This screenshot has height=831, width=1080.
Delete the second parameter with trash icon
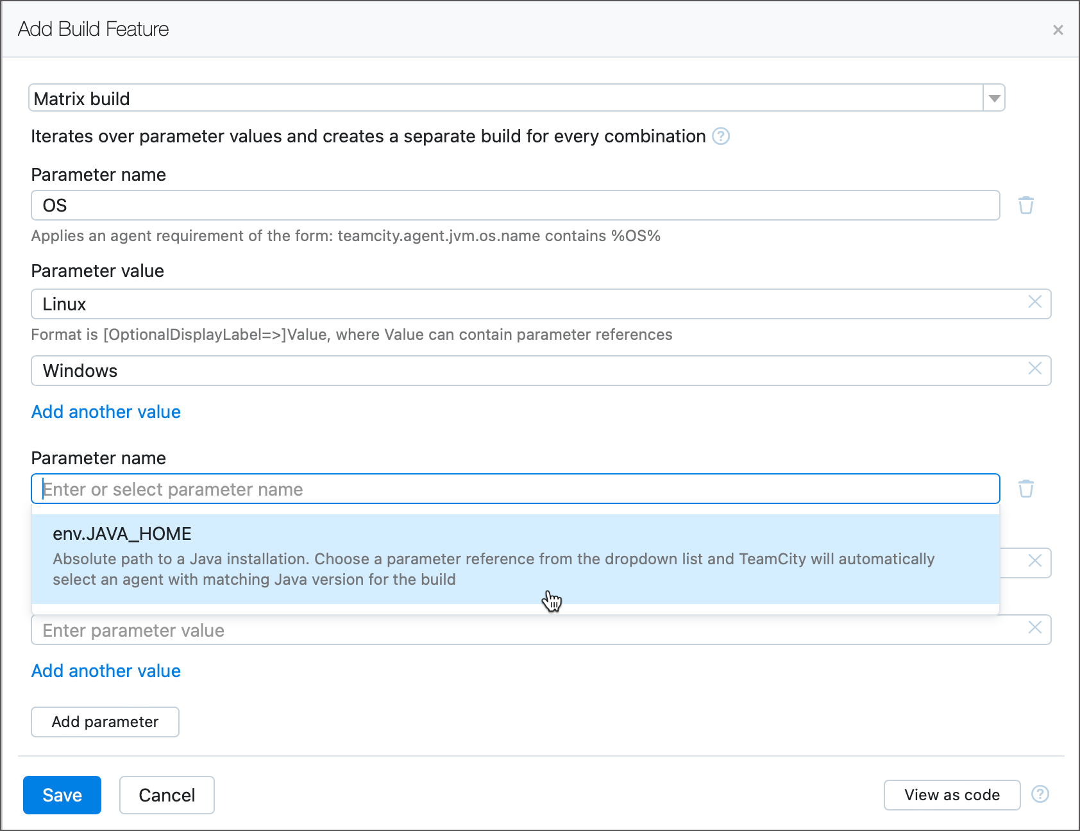coord(1025,489)
